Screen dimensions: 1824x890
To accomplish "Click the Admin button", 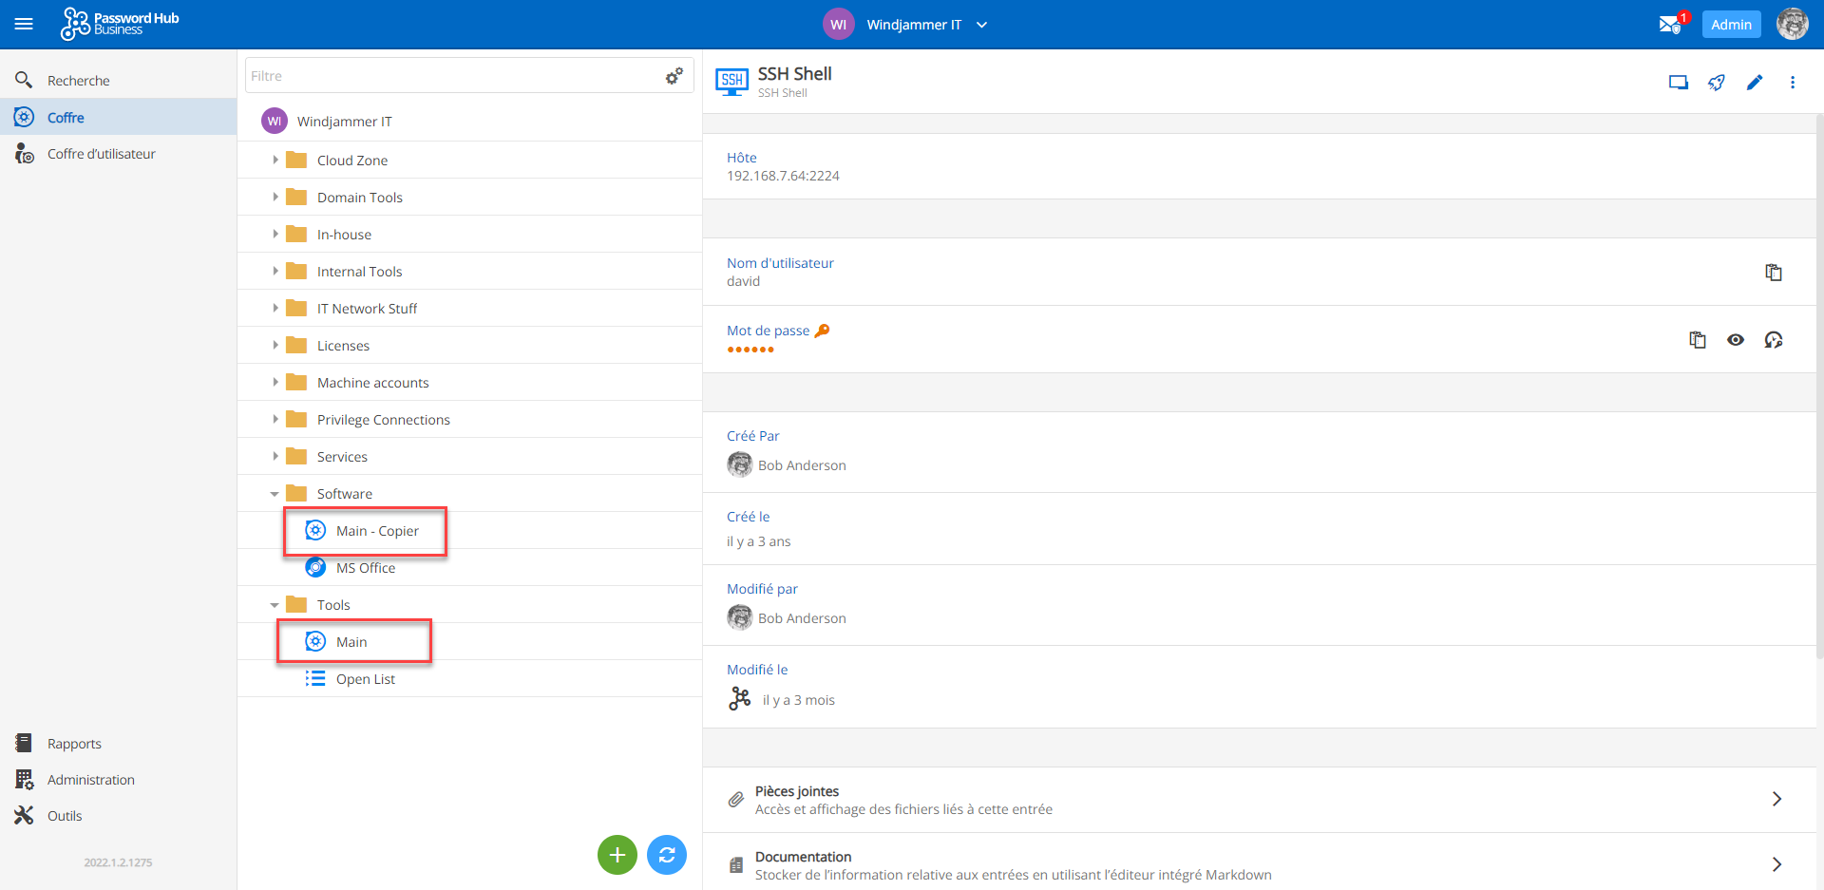I will (x=1730, y=25).
